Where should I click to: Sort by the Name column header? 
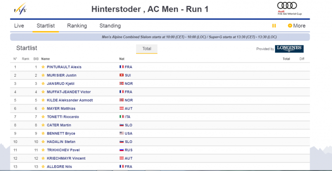coord(46,59)
